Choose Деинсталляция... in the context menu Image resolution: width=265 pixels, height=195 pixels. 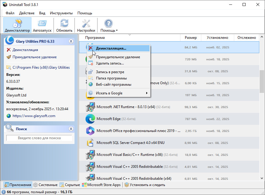coord(111,48)
